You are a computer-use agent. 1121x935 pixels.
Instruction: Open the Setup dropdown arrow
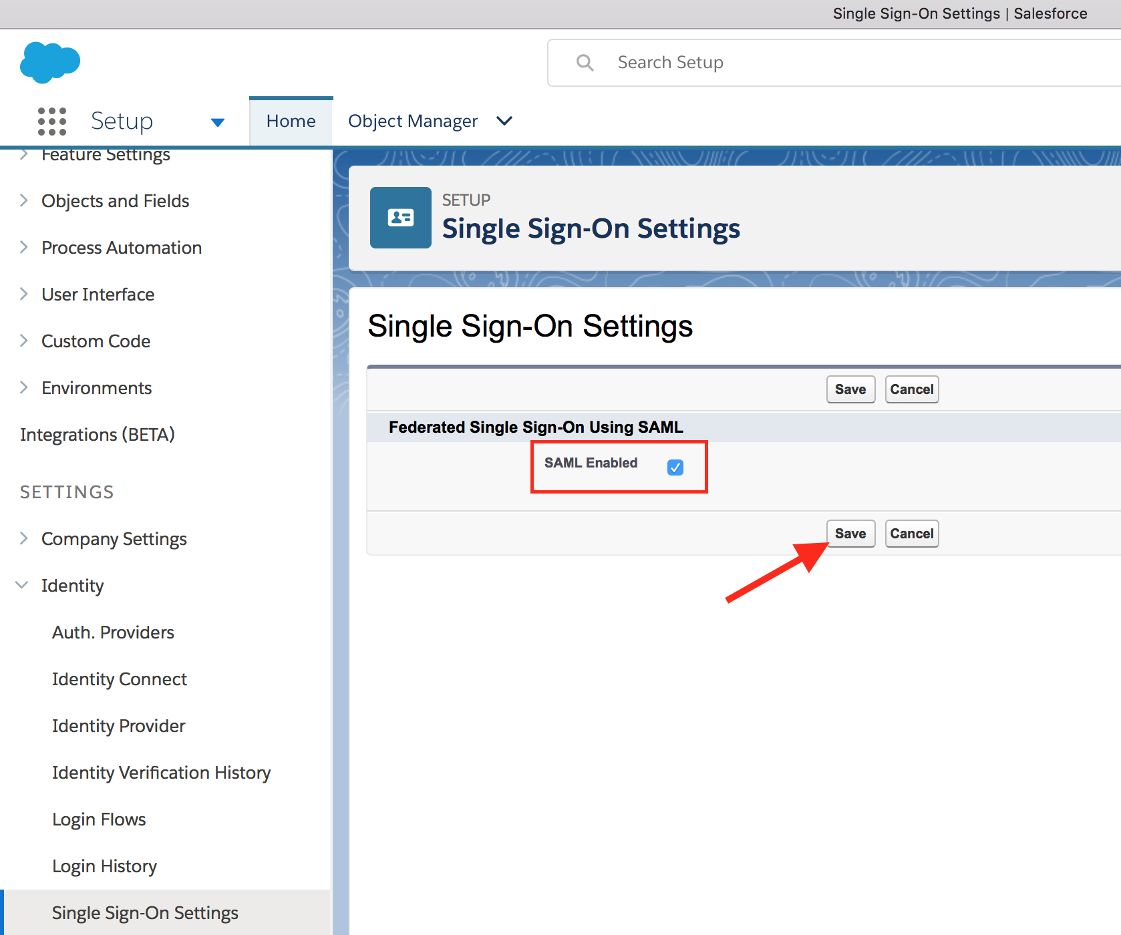[218, 122]
